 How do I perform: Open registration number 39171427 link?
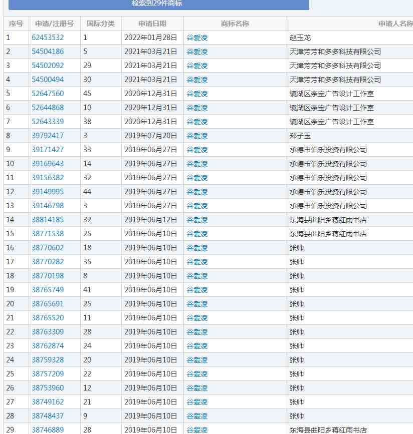(x=48, y=150)
